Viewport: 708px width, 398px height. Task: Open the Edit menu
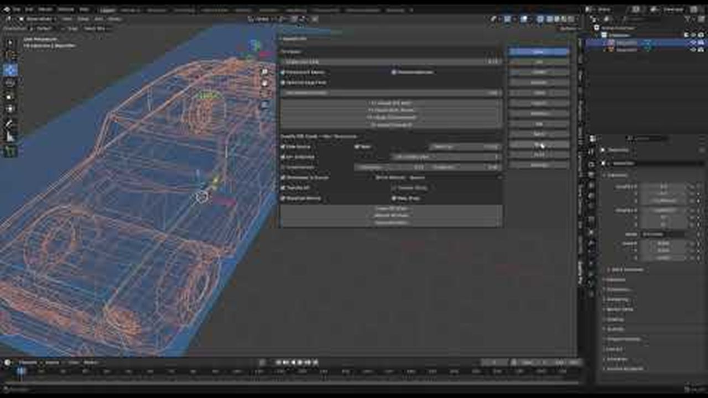point(29,9)
